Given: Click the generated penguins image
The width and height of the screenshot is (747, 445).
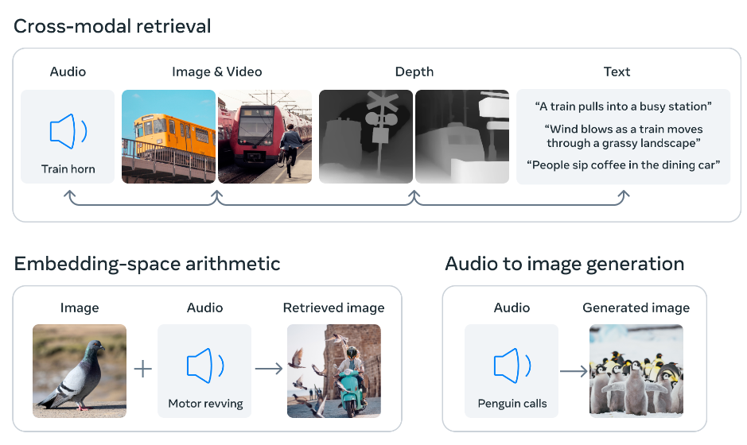Looking at the screenshot, I should click(x=636, y=371).
